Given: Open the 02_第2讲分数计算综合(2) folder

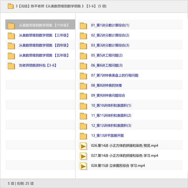Looking at the screenshot, I should [x=110, y=35].
